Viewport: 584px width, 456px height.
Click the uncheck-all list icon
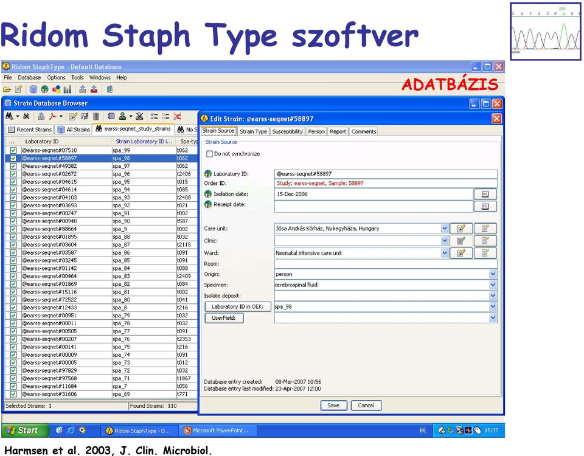[165, 117]
